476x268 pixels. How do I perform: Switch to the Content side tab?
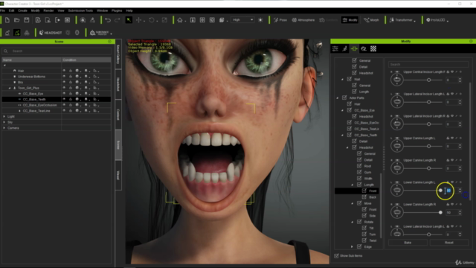[x=118, y=115]
